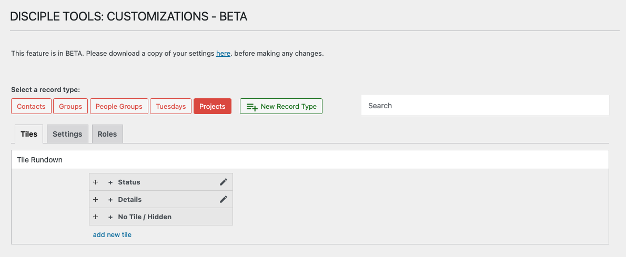The height and width of the screenshot is (257, 626).
Task: Click the drag handle on the Status tile
Action: 96,182
